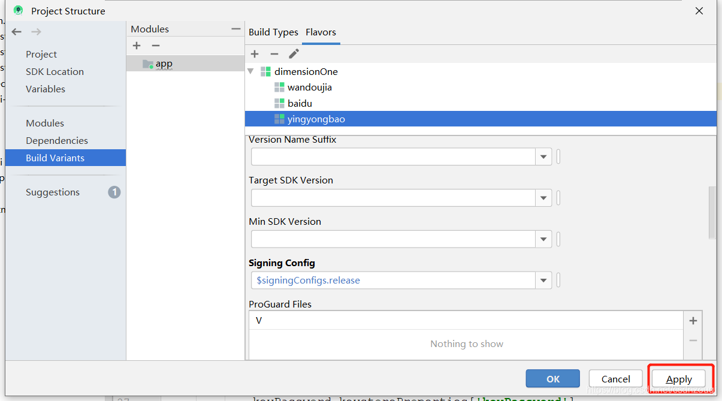Click the ProGuard Files V entry row

[x=466, y=320]
